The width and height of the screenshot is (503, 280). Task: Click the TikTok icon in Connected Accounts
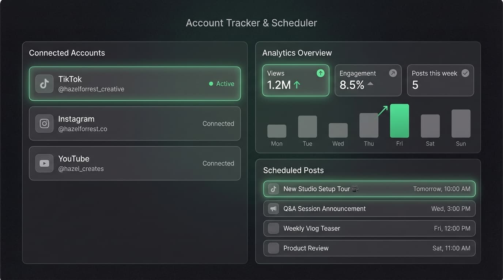coord(44,83)
